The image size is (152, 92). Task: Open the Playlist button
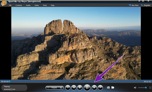click(x=54, y=88)
